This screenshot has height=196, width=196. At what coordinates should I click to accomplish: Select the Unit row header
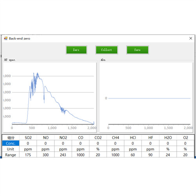click(x=11, y=149)
